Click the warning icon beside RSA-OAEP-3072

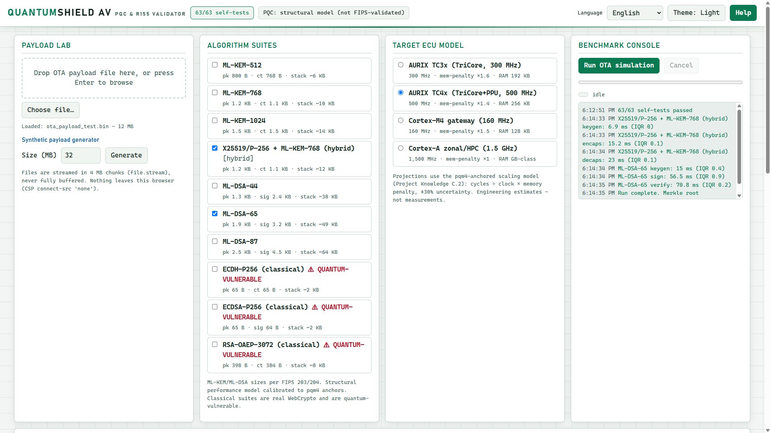pos(326,345)
